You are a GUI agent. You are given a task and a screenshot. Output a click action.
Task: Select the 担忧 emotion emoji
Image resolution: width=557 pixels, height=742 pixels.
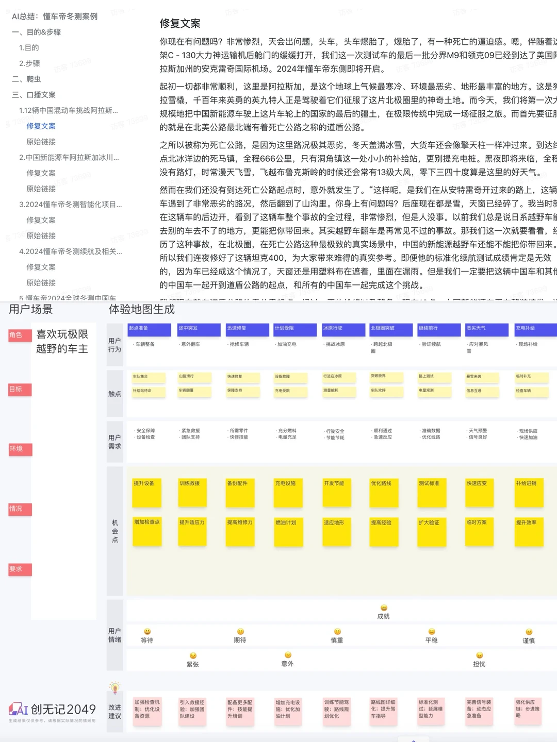[479, 655]
